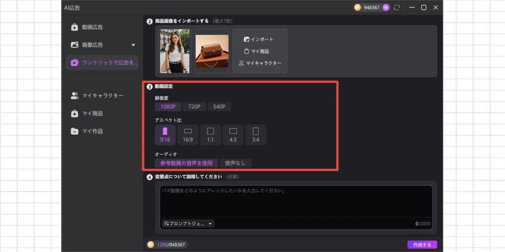Click マイ商品 in the import panel
Screen dimensions: 505x252
click(256, 51)
